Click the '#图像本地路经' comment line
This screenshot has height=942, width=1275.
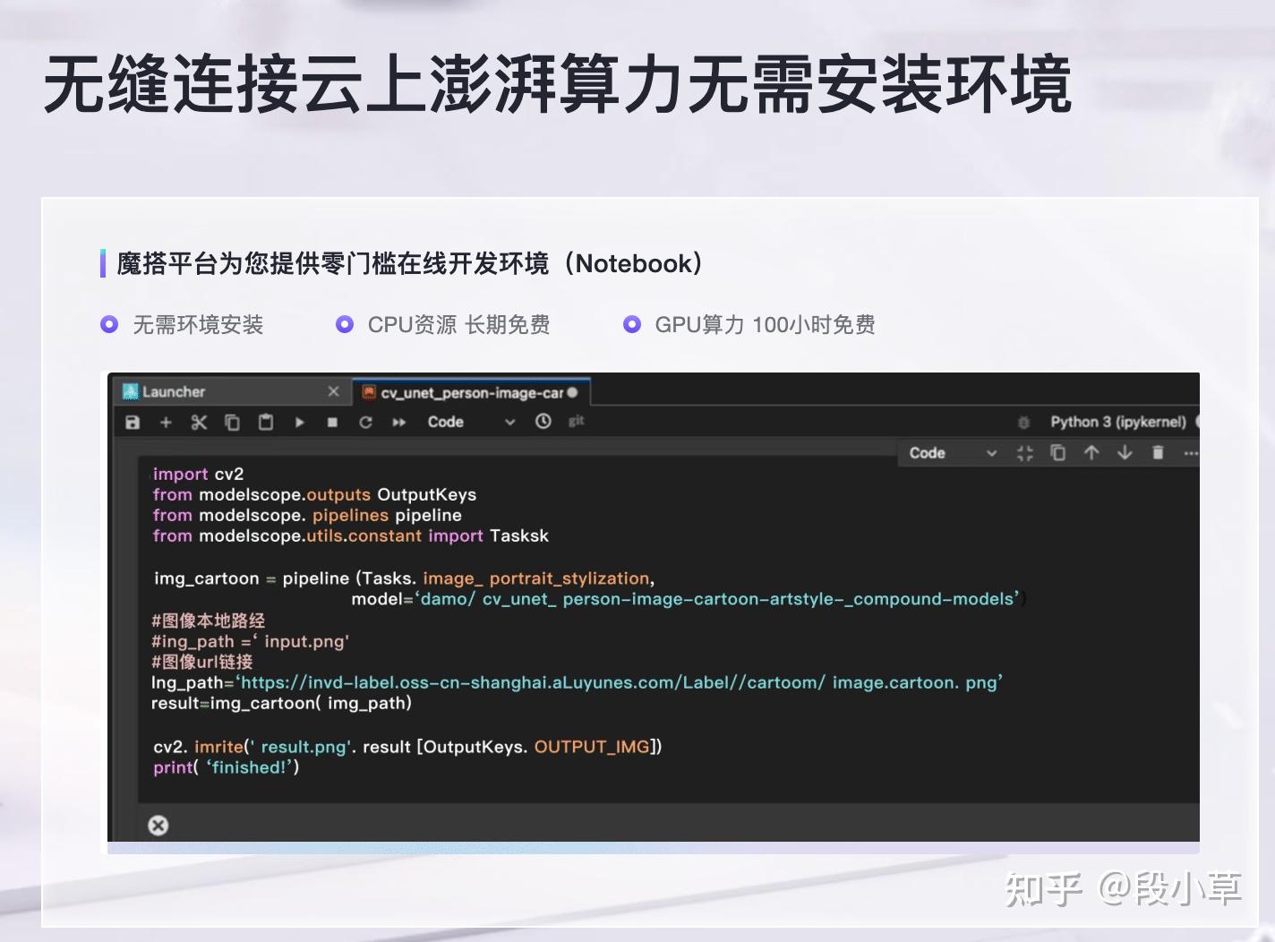click(208, 621)
